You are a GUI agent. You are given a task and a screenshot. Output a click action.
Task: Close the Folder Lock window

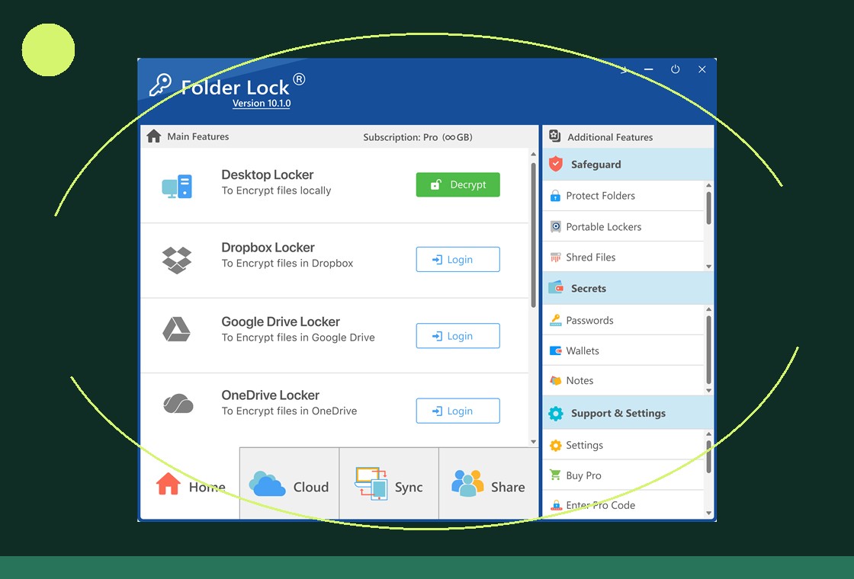point(702,69)
